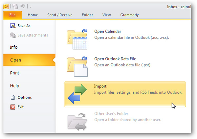Go to the Print section
The height and width of the screenshot is (139, 197).
click(14, 73)
